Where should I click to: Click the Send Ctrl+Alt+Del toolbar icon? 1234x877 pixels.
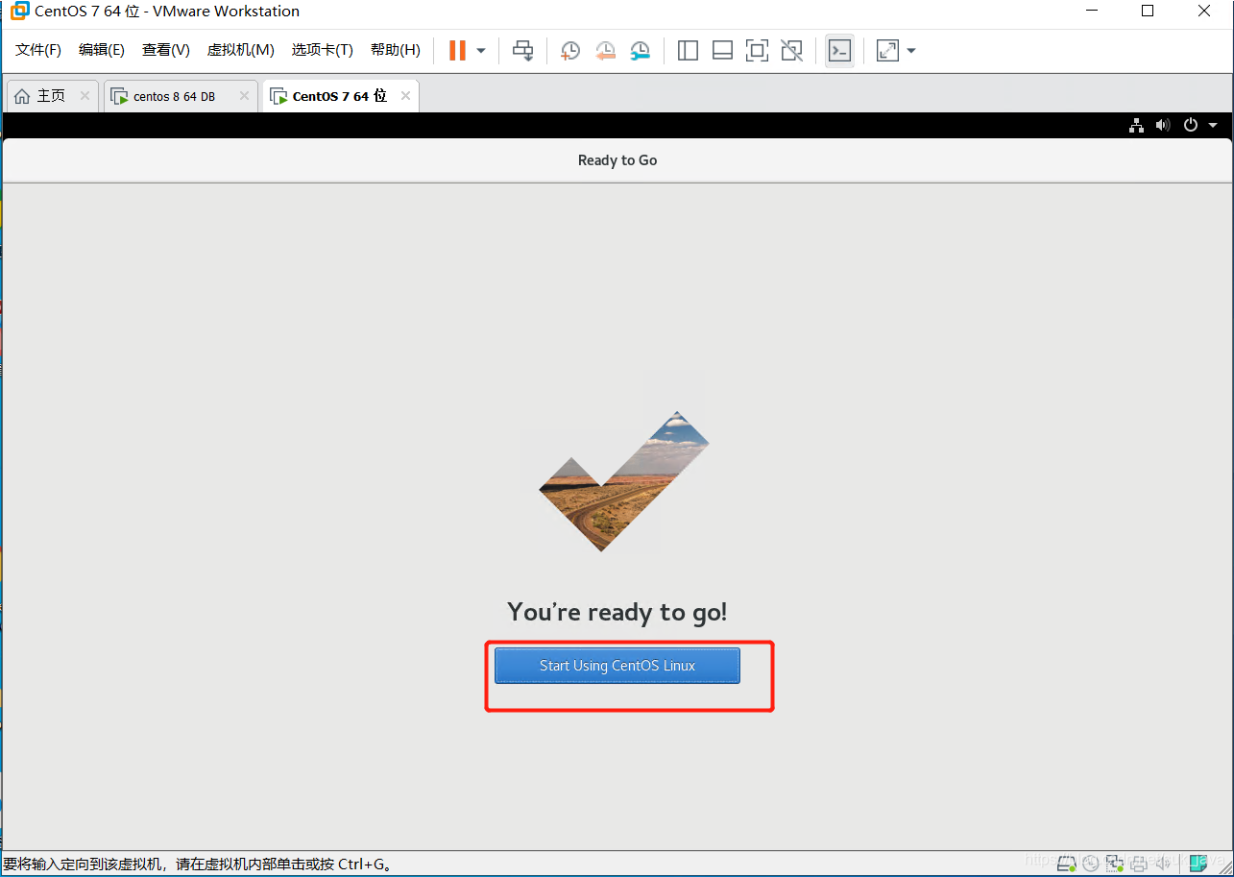pyautogui.click(x=522, y=51)
